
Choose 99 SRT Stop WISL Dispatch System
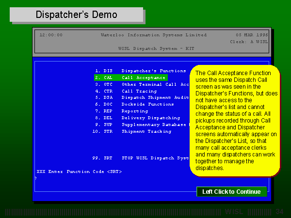tap(141, 158)
